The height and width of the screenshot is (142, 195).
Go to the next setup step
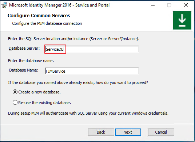128,132
